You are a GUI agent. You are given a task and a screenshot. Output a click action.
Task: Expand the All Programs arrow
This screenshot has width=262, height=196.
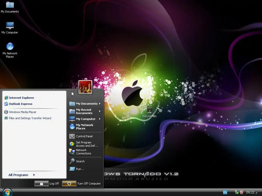coord(34,175)
